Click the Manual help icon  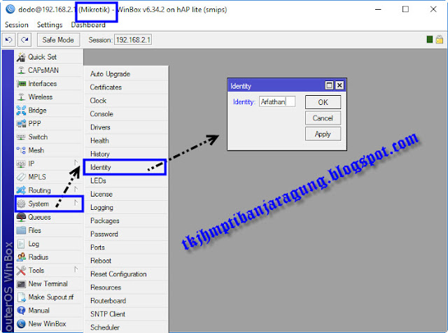(x=21, y=311)
